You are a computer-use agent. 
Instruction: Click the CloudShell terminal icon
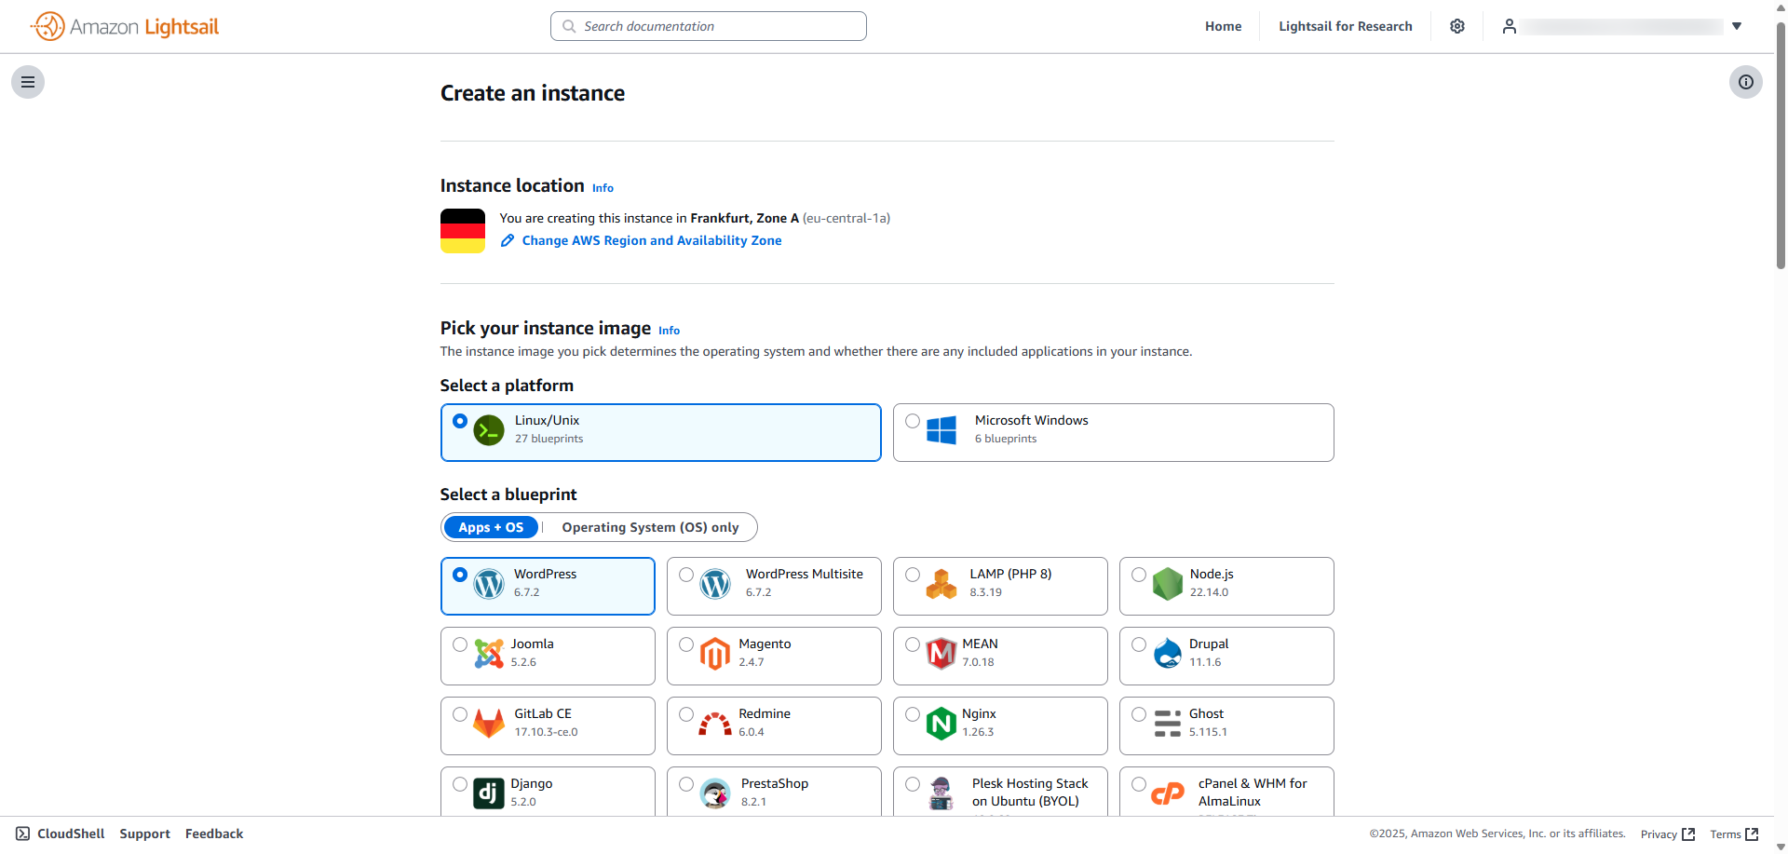[23, 834]
